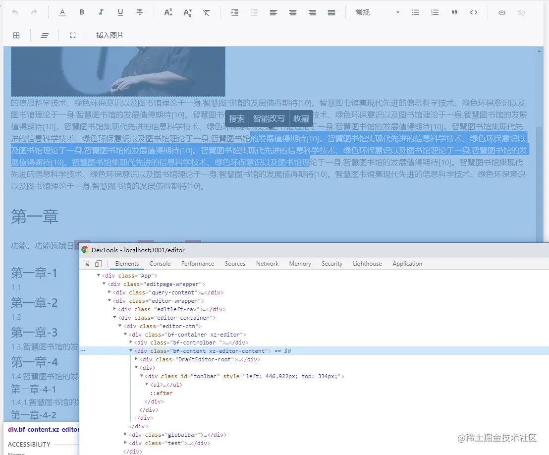Click 智能改写 in the floating toolbar
549x455 pixels.
coord(269,119)
